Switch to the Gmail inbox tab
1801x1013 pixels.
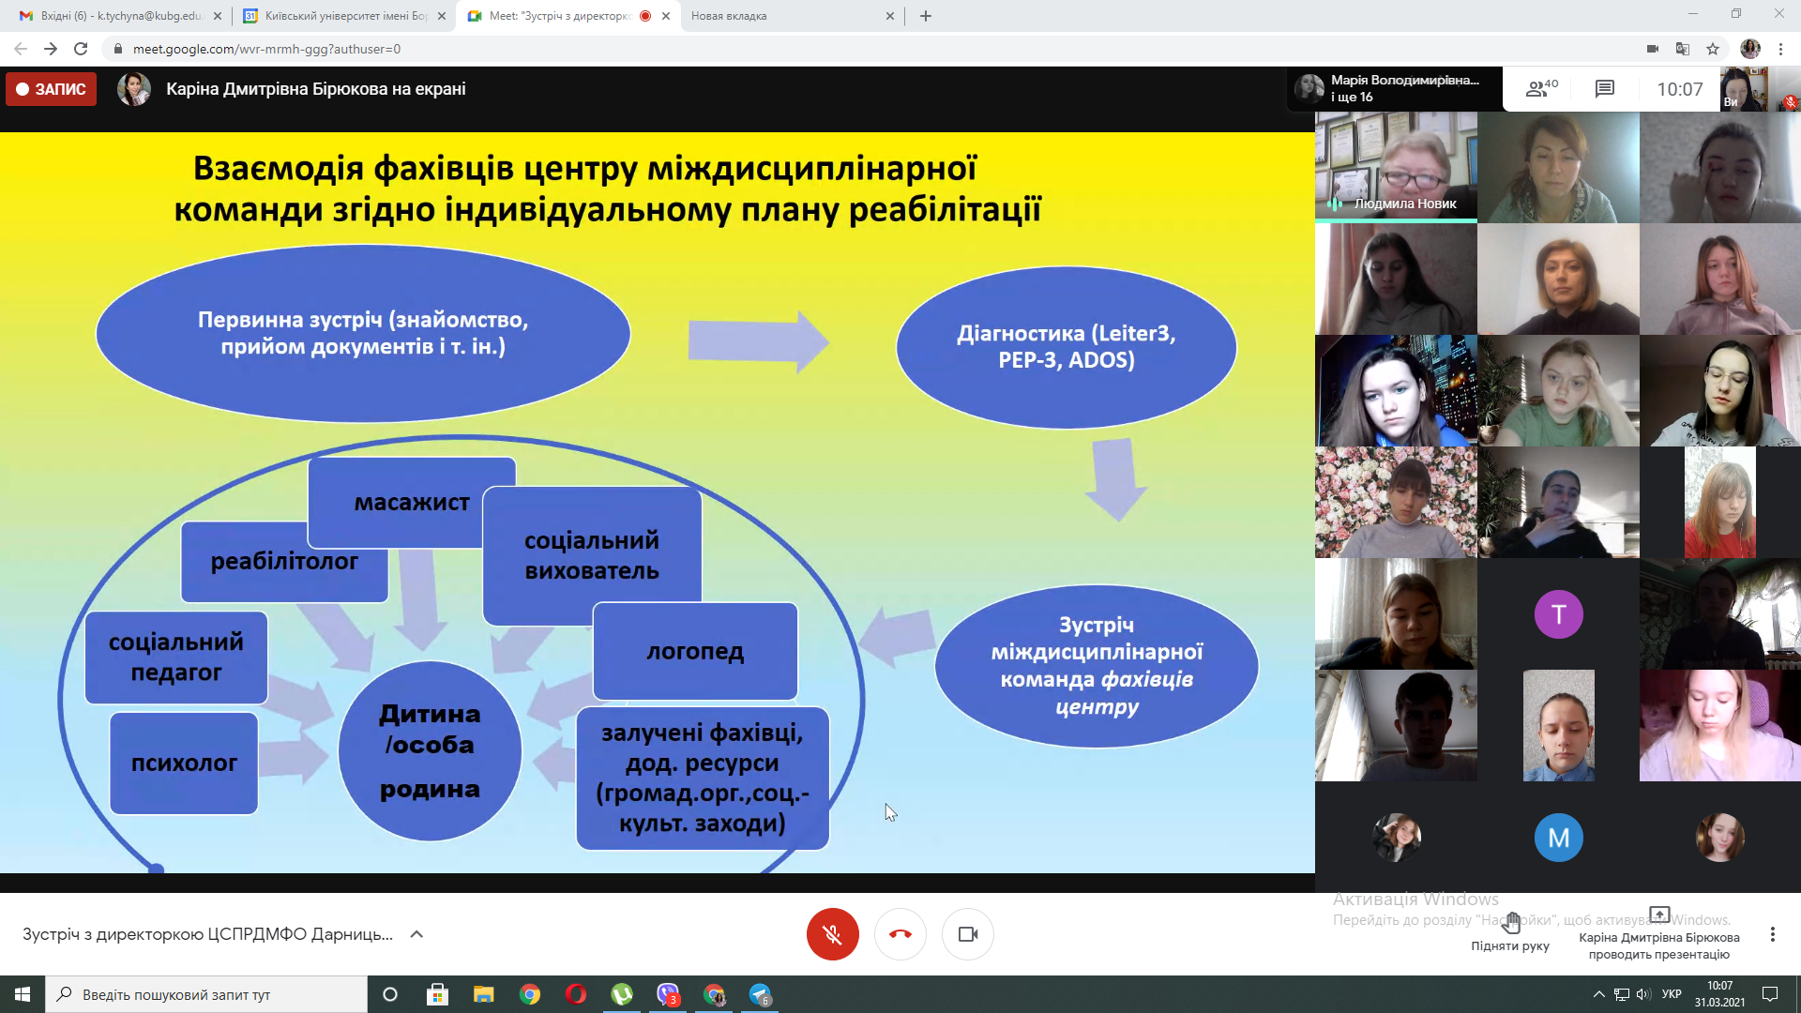[120, 16]
